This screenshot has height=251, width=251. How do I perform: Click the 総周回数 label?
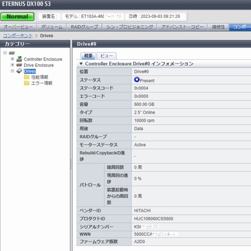tap(115, 167)
